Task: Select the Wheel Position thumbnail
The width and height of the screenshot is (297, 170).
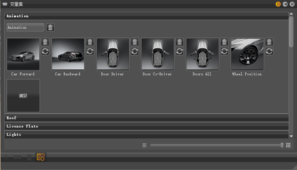Action: tap(247, 54)
